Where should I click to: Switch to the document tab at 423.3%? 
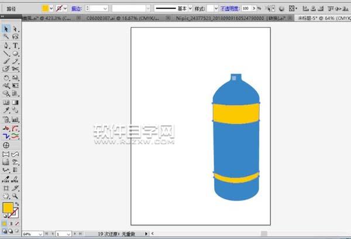click(47, 18)
